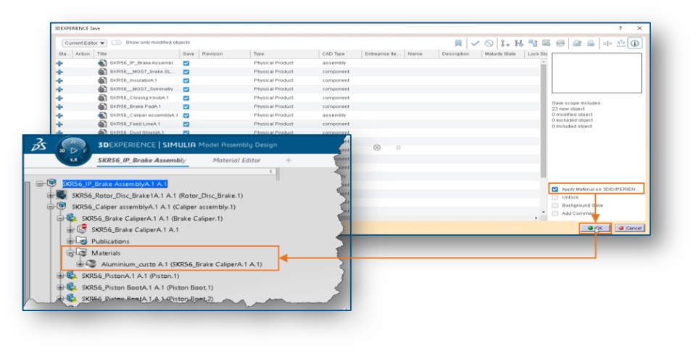The width and height of the screenshot is (696, 356).
Task: Click the new revision icon with plus
Action: tap(505, 43)
